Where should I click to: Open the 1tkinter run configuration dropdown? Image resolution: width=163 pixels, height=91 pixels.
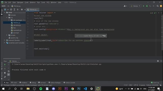coord(135,6)
